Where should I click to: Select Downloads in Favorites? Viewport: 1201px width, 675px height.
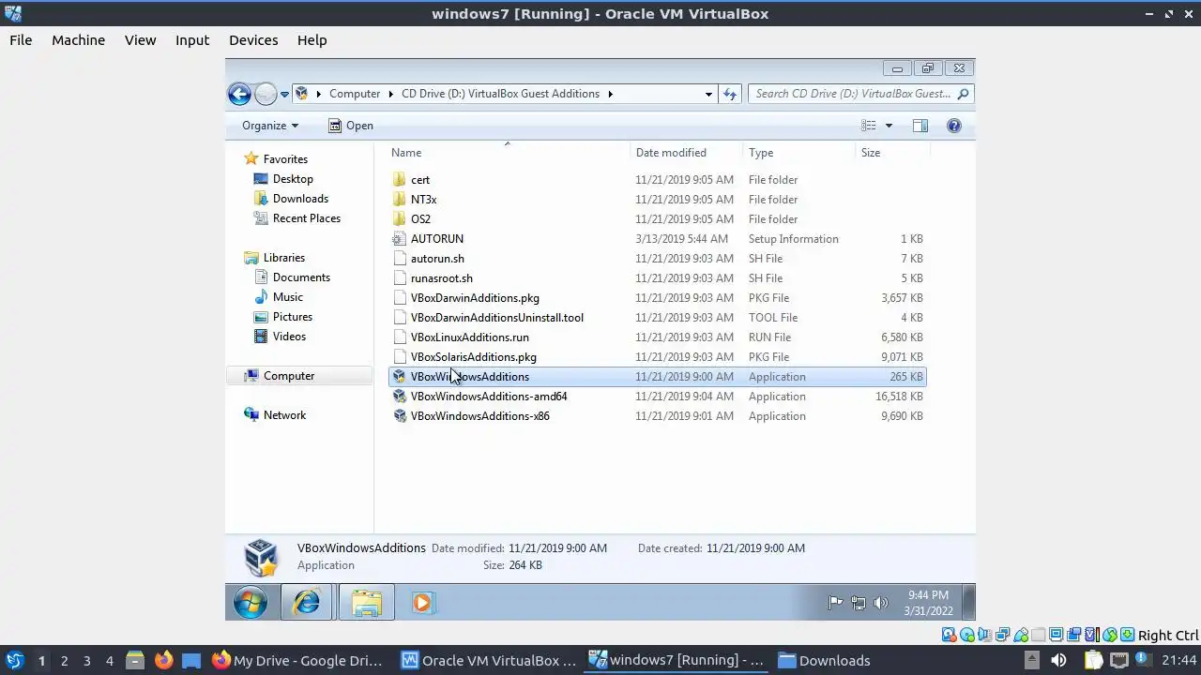[300, 199]
